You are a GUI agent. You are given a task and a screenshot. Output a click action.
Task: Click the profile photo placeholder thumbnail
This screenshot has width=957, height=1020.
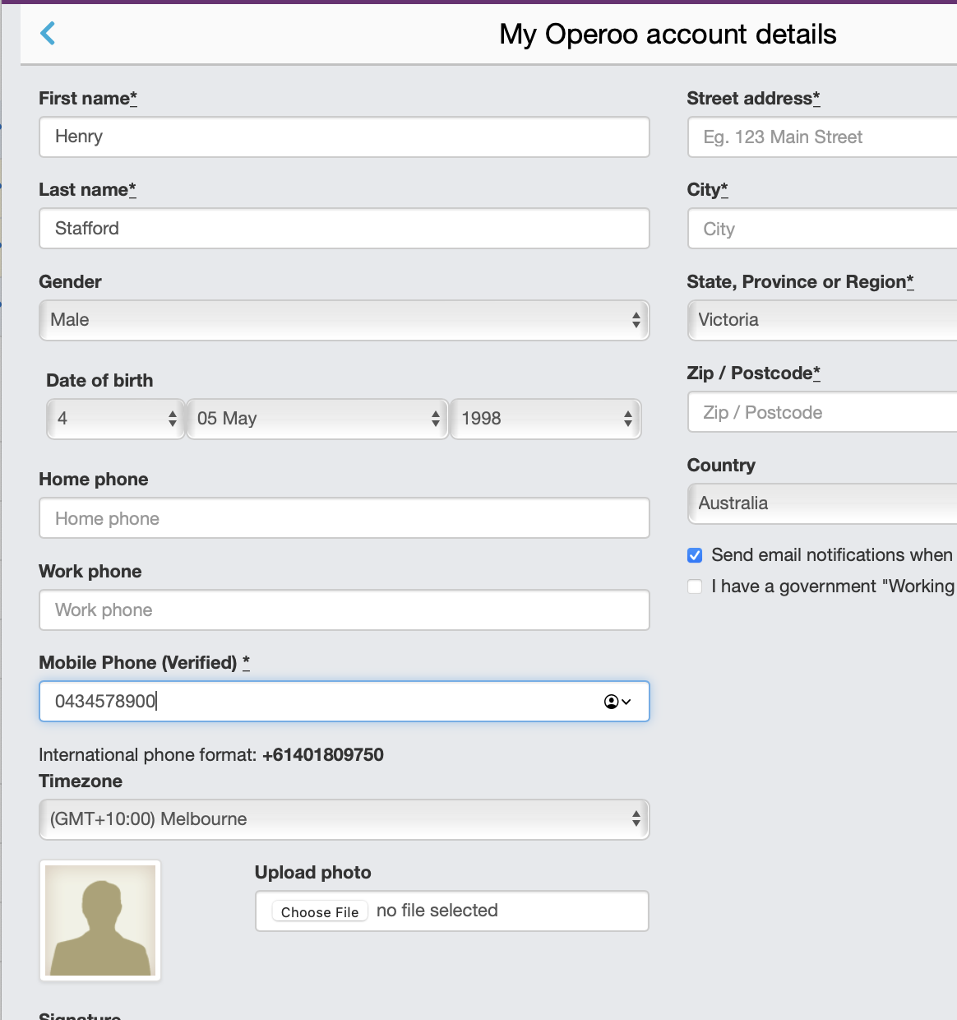coord(100,920)
